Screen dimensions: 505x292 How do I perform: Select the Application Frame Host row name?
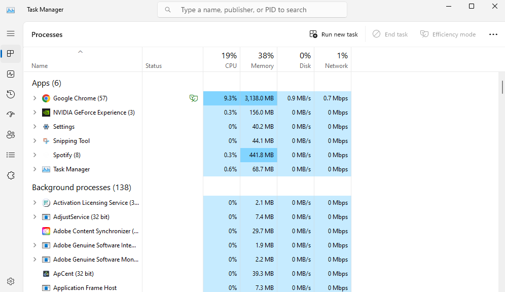(85, 288)
